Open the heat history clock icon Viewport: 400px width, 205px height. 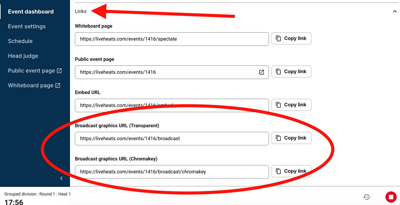tap(367, 197)
